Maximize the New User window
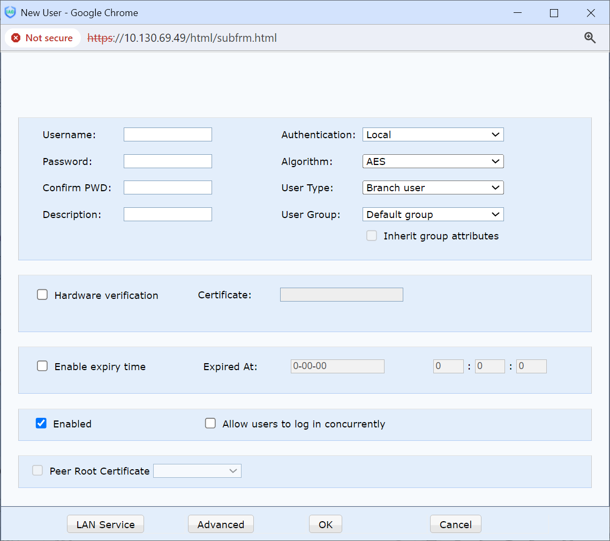Image resolution: width=610 pixels, height=541 pixels. [554, 13]
